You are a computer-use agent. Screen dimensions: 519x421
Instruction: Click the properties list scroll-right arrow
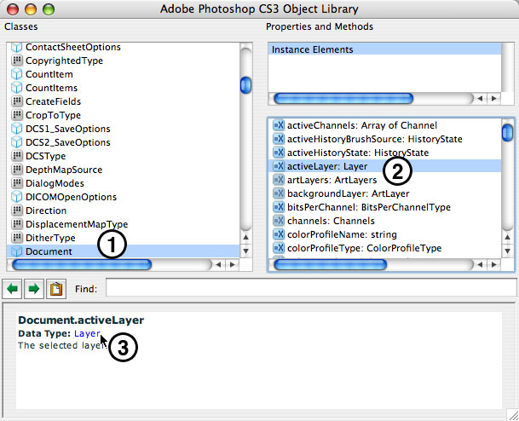[493, 264]
